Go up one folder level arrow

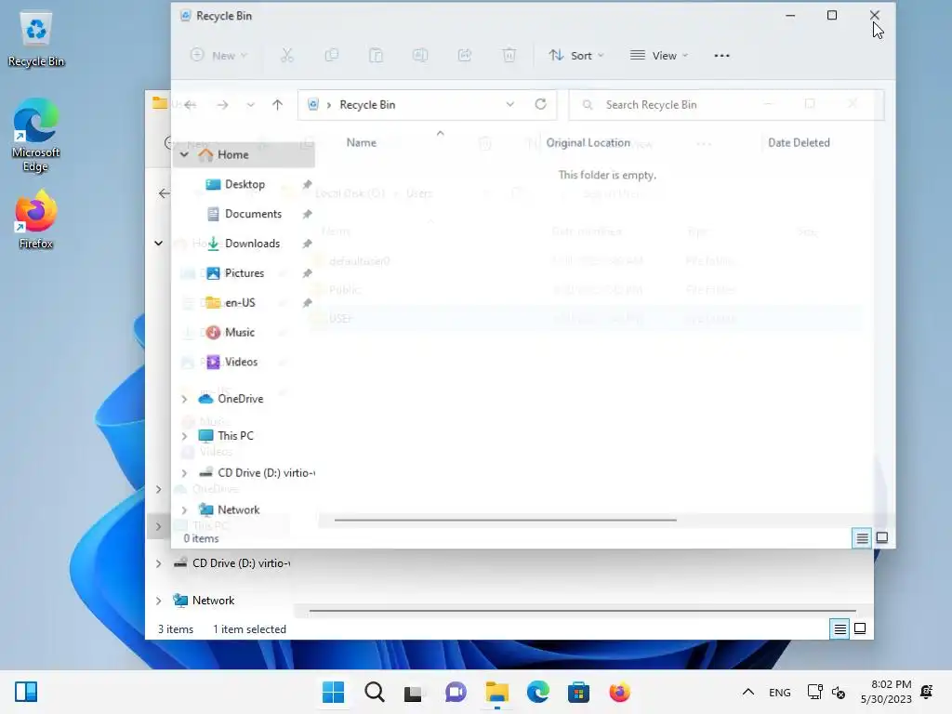277,104
